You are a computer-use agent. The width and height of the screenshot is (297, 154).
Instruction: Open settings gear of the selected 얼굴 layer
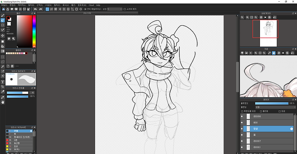tap(292, 129)
